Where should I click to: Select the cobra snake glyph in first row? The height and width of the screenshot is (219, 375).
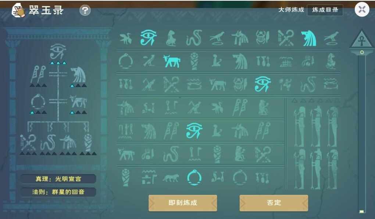194,38
